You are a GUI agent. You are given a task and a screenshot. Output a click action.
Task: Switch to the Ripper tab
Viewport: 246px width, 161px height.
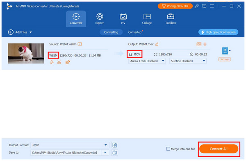[x=100, y=19]
